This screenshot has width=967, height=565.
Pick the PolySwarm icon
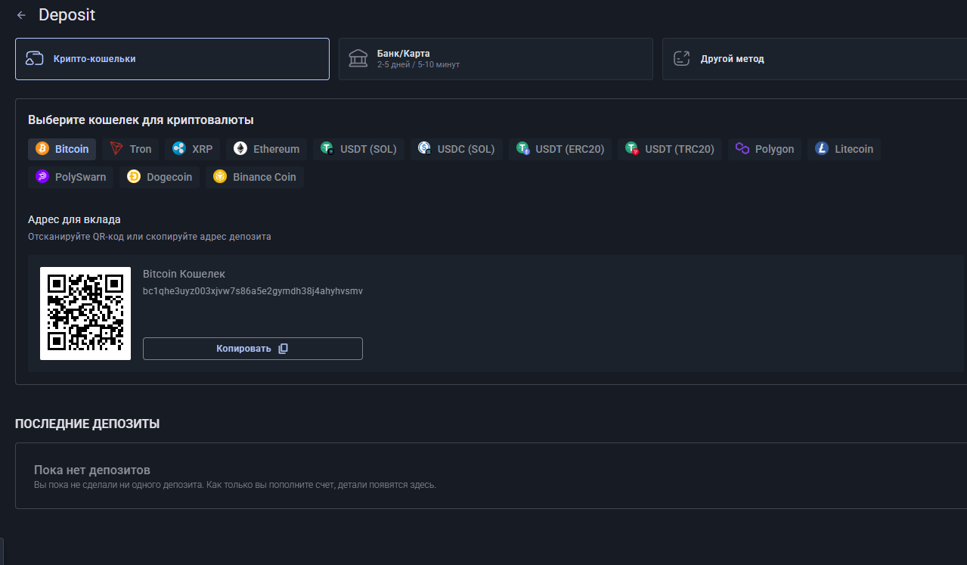42,177
